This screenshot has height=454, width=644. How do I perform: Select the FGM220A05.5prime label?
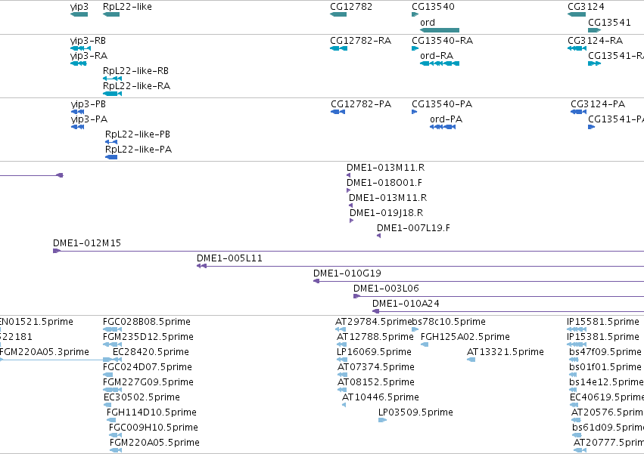click(x=155, y=443)
